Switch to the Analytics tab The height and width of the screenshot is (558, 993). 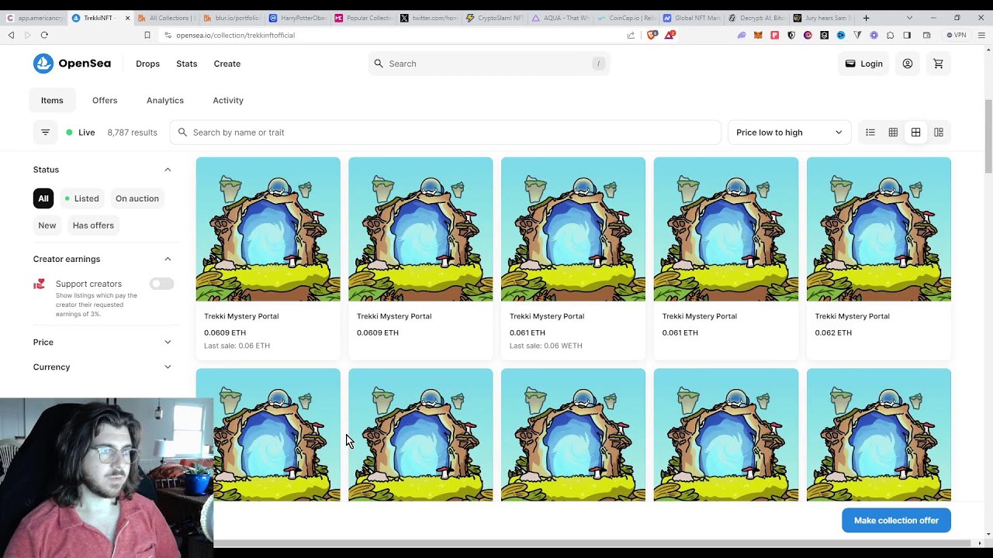[x=164, y=100]
